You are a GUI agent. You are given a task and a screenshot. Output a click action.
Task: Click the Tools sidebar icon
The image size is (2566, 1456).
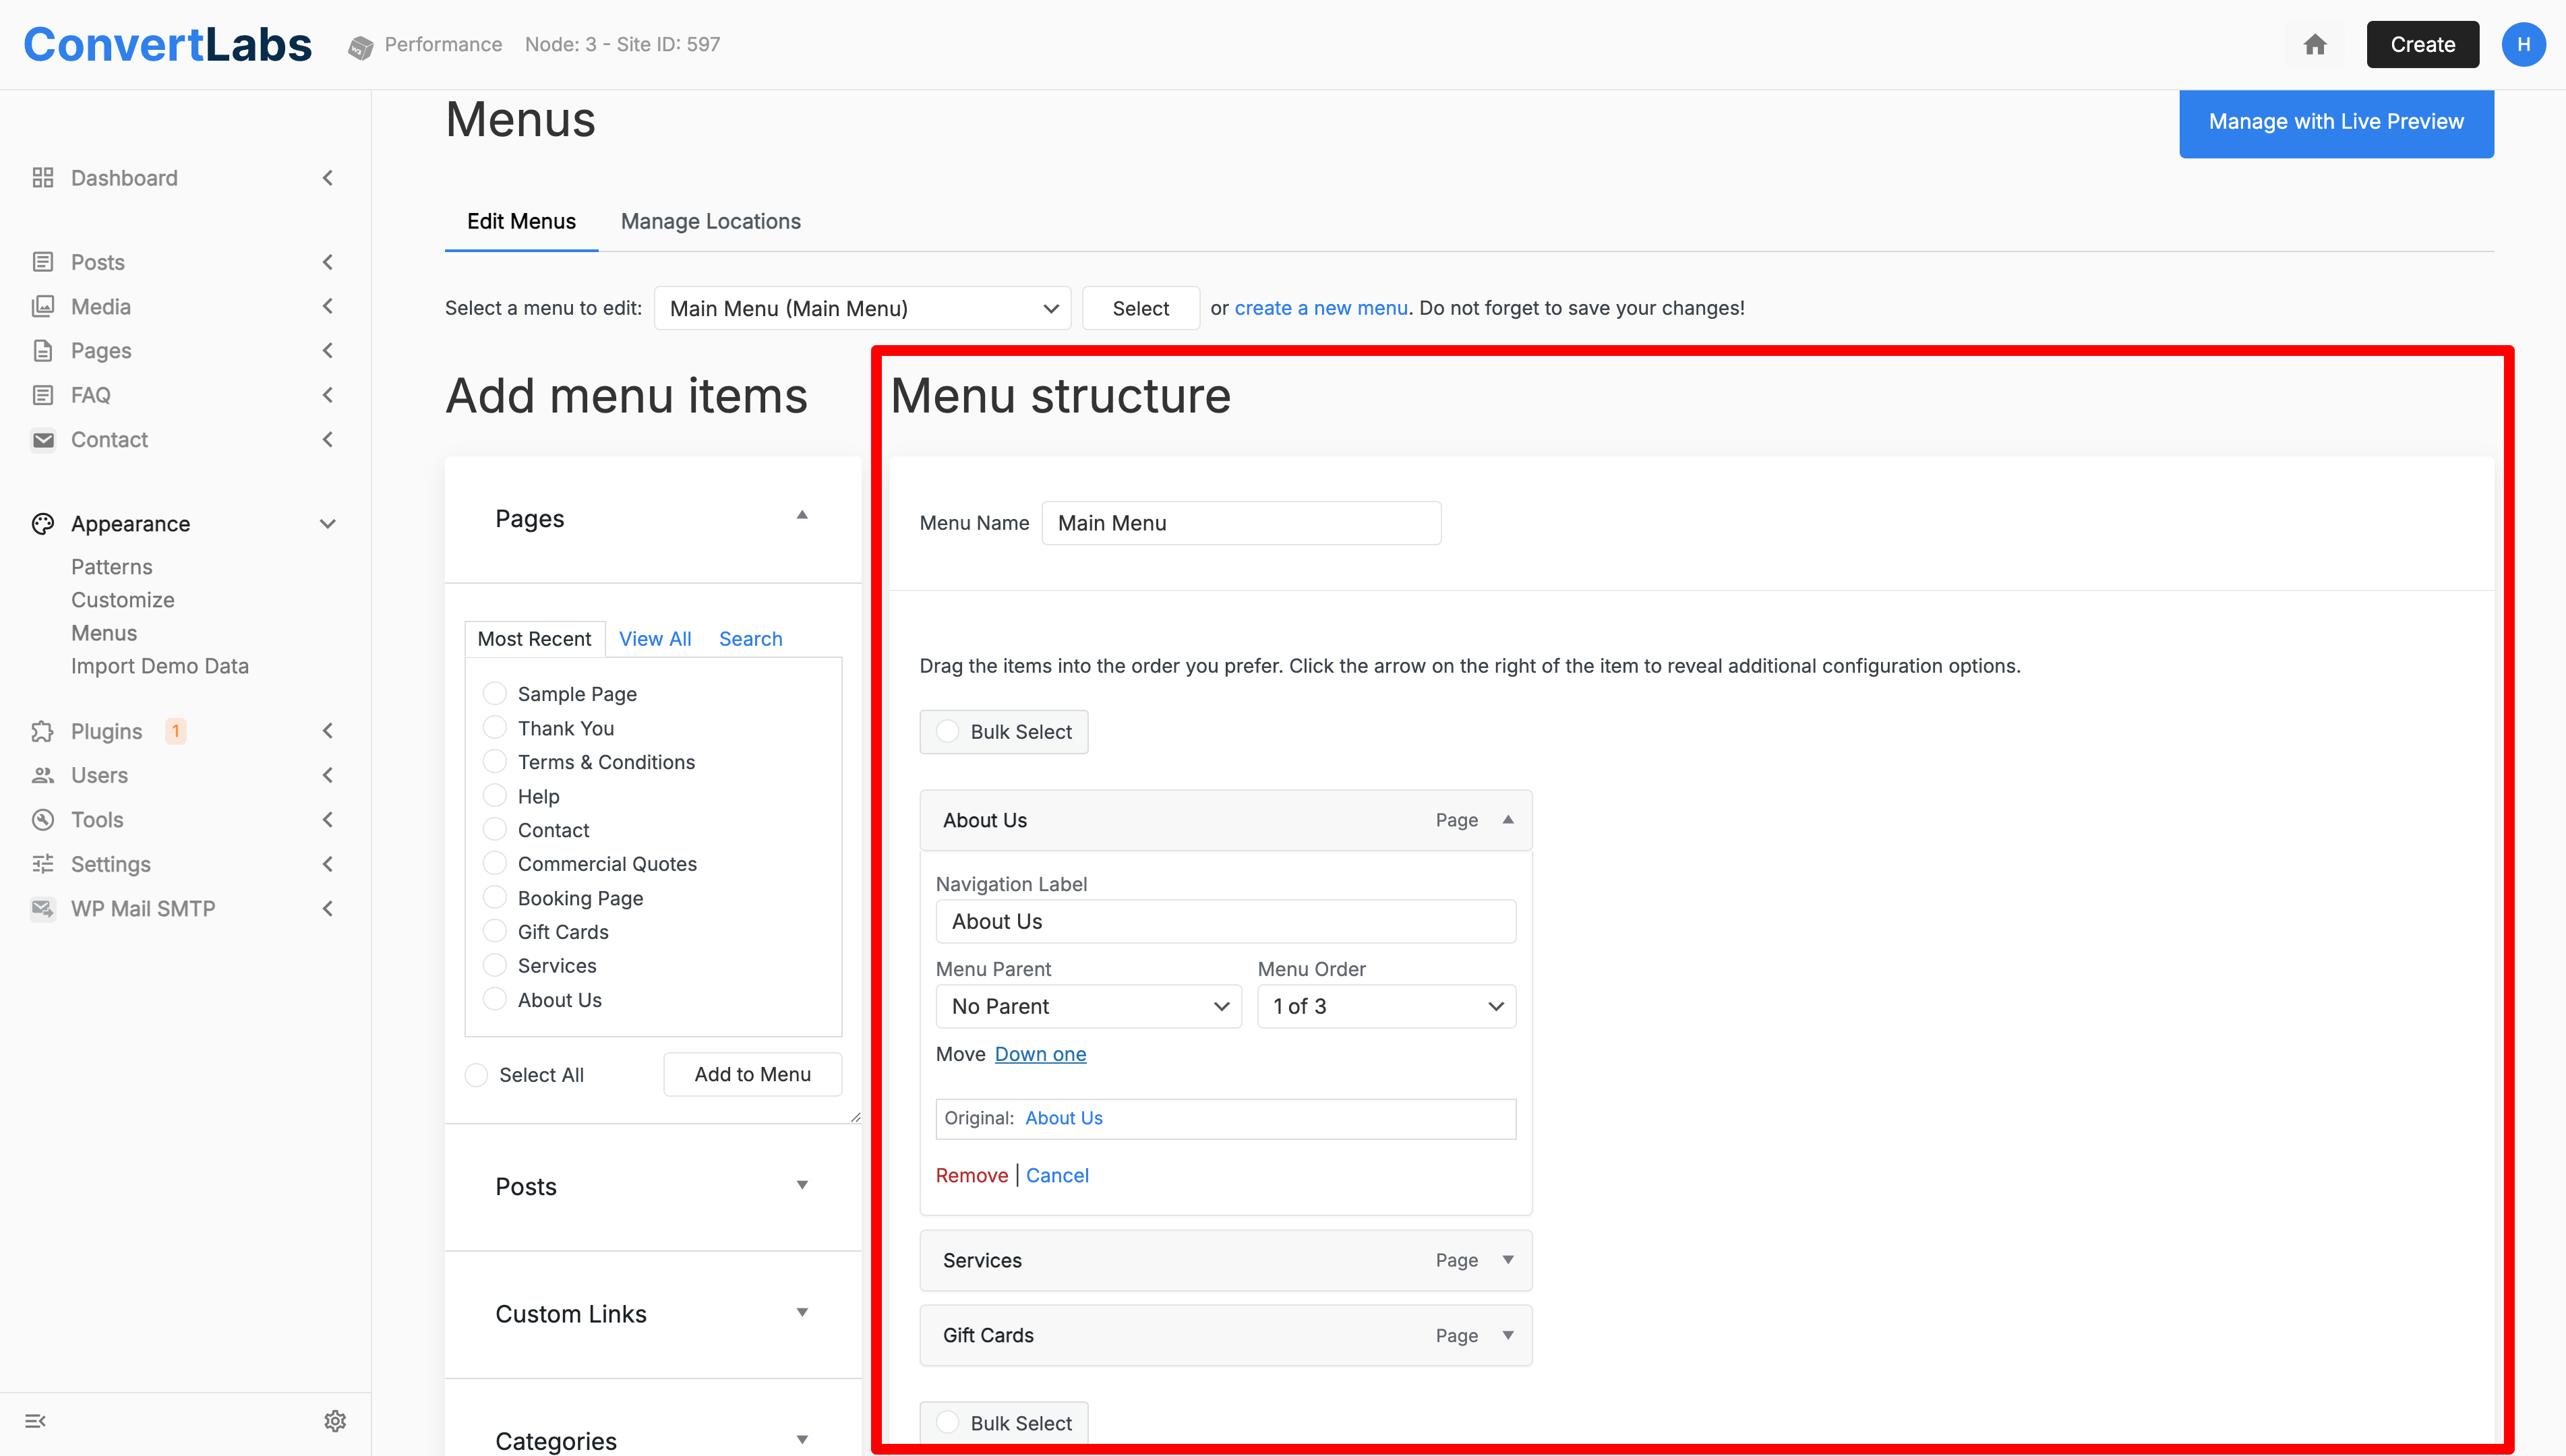click(x=42, y=820)
